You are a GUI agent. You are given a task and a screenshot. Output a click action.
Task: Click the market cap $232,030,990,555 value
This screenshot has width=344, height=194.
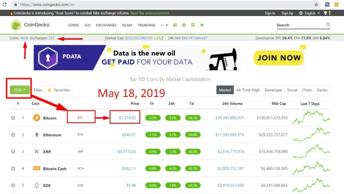tap(139, 38)
